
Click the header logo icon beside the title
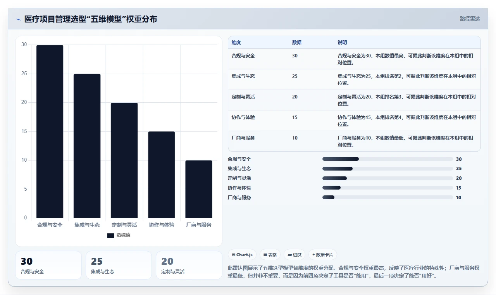coord(19,19)
